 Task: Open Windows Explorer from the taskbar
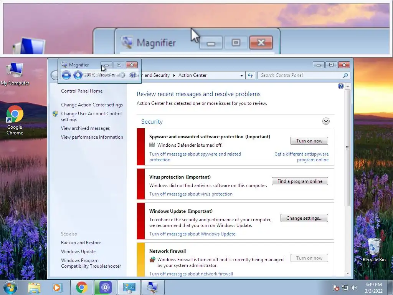click(x=34, y=287)
